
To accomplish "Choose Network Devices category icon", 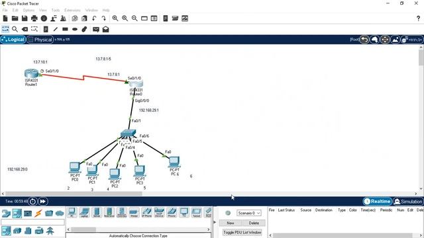I will tap(6, 213).
